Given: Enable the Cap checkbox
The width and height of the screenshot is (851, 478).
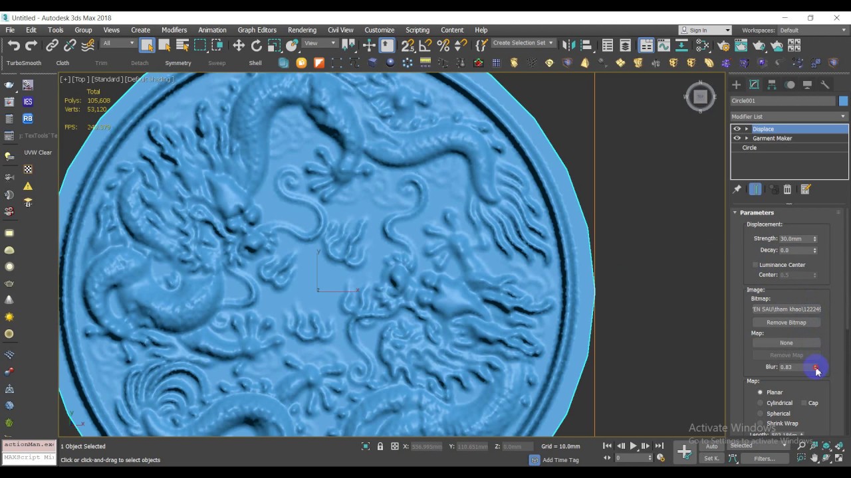Looking at the screenshot, I should 804,403.
